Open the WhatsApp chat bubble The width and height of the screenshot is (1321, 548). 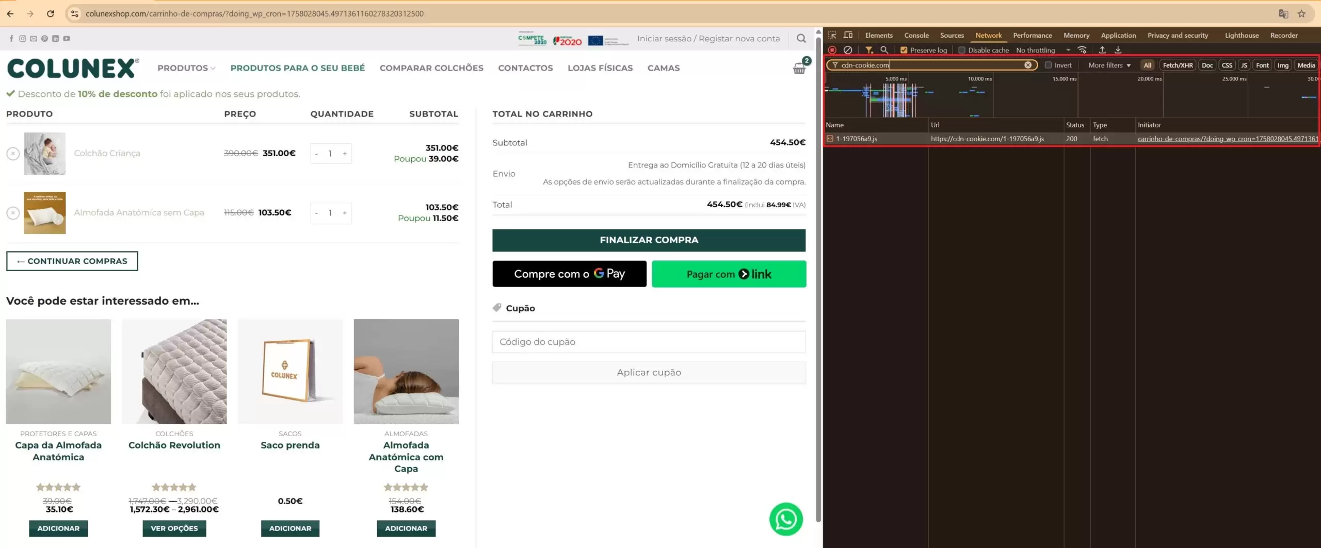[785, 519]
